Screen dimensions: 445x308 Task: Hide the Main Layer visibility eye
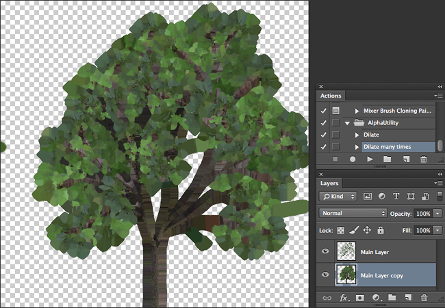click(x=325, y=250)
